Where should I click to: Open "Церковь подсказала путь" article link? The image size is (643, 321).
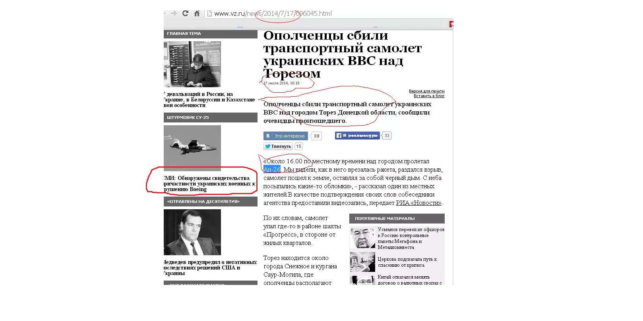(407, 262)
